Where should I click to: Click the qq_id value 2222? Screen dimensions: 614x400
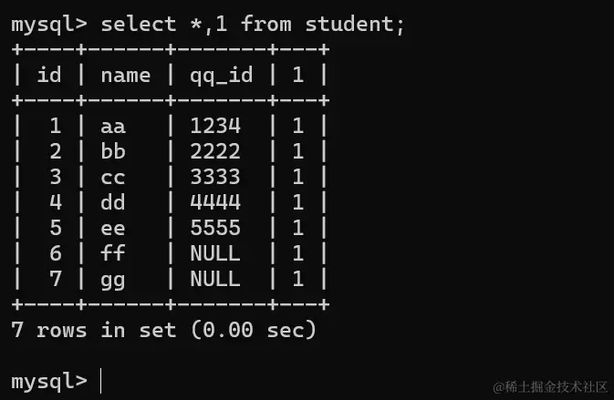[215, 151]
